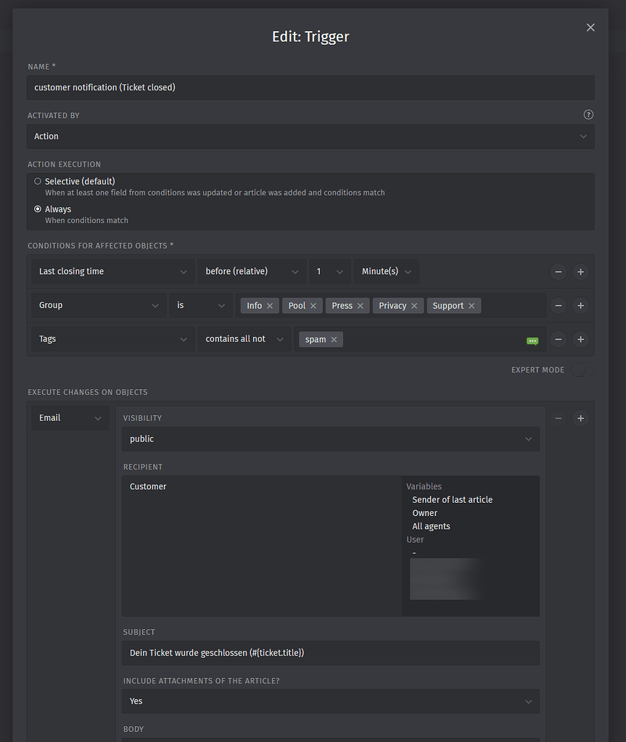
Task: Open the Group attribute dropdown
Action: pyautogui.click(x=99, y=305)
